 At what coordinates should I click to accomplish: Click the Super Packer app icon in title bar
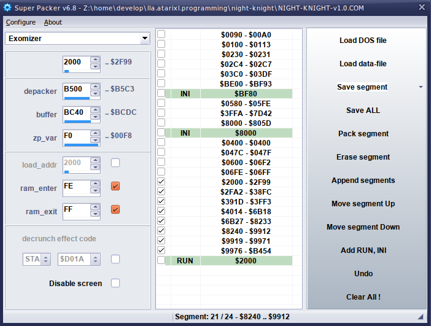[7, 7]
